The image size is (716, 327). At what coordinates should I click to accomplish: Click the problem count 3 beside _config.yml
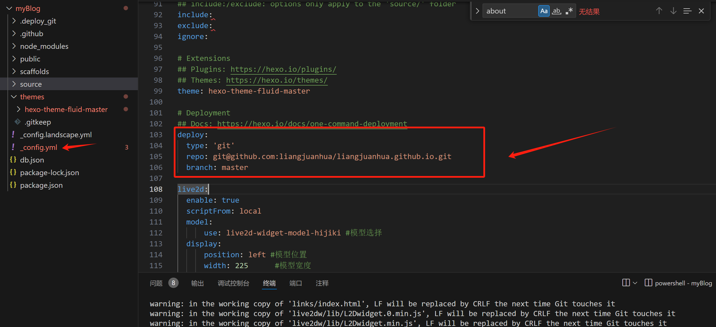pos(126,147)
